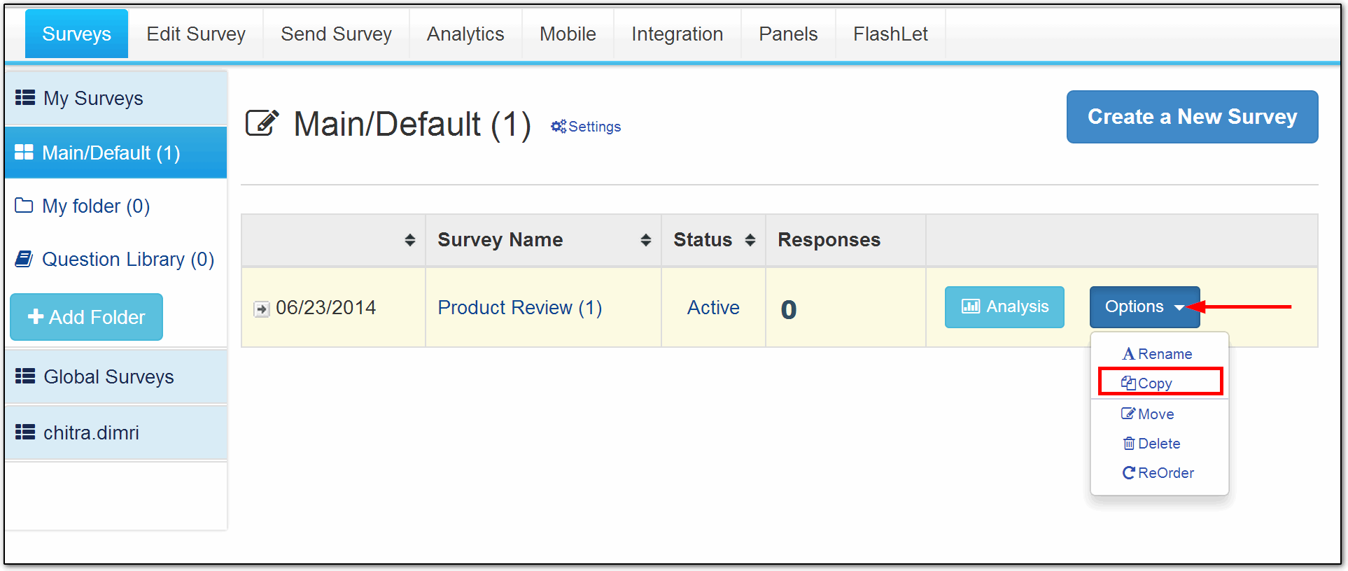This screenshot has width=1348, height=571.
Task: Open the Surveys tab
Action: pos(76,34)
